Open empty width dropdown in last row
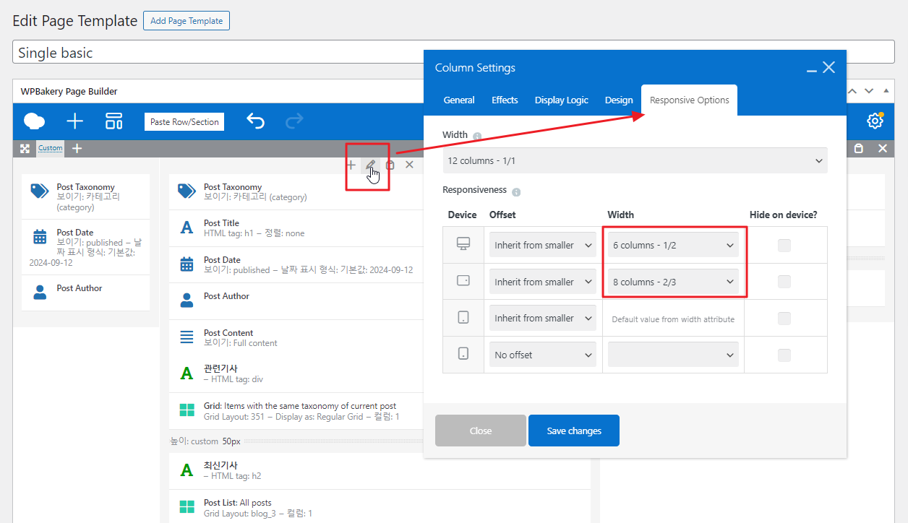Viewport: 908px width, 523px height. pos(673,355)
